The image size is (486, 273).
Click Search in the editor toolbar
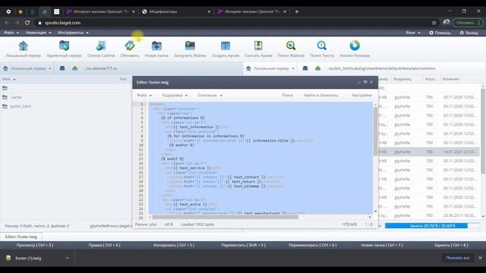(287, 96)
